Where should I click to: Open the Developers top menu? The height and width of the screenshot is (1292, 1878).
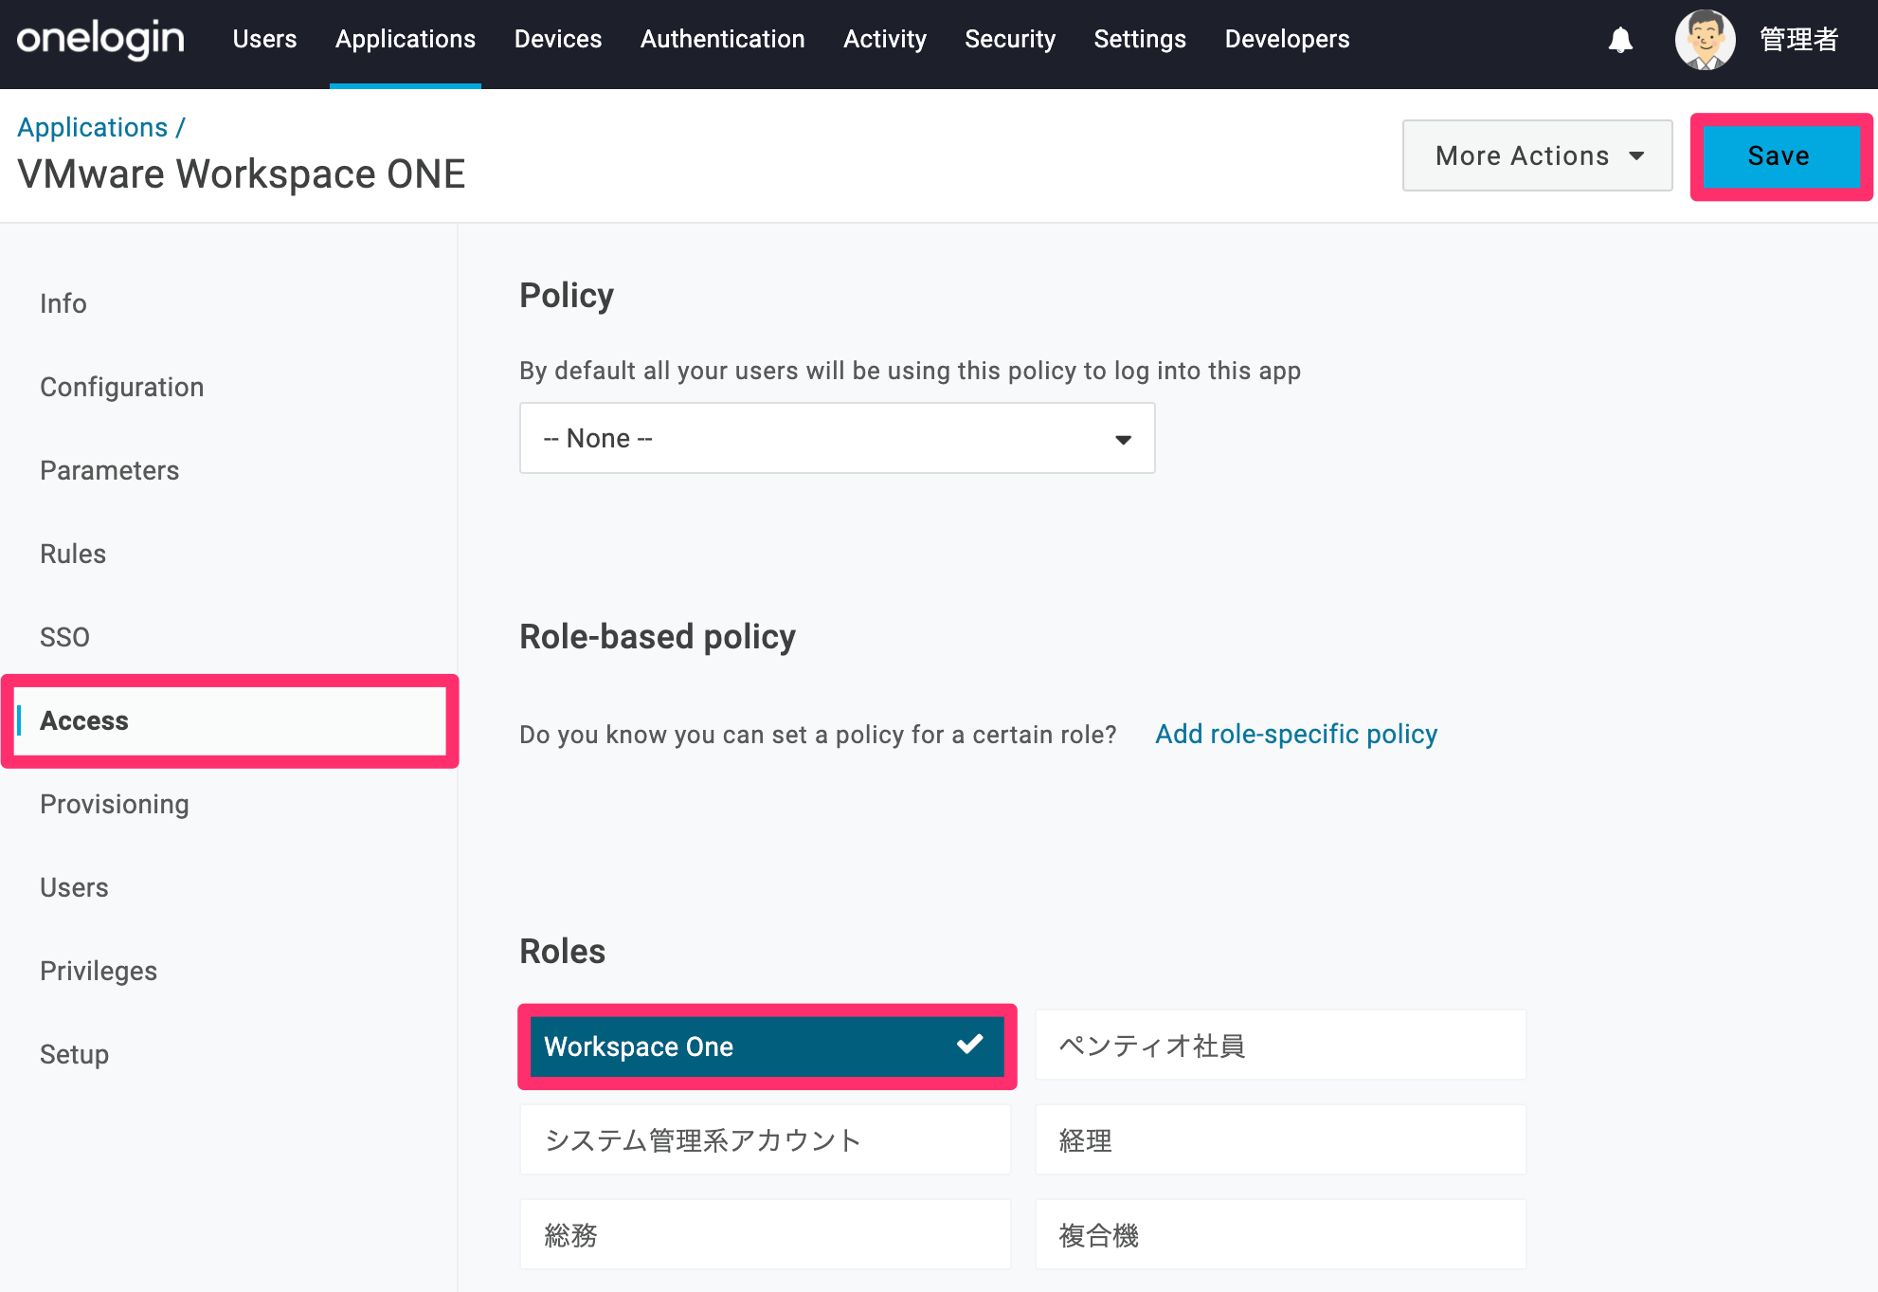coord(1287,39)
